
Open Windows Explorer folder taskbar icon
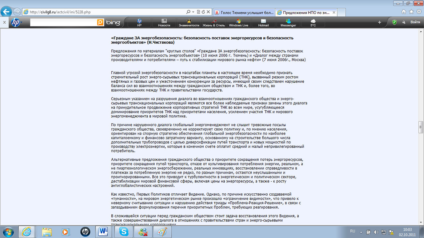tap(47, 232)
